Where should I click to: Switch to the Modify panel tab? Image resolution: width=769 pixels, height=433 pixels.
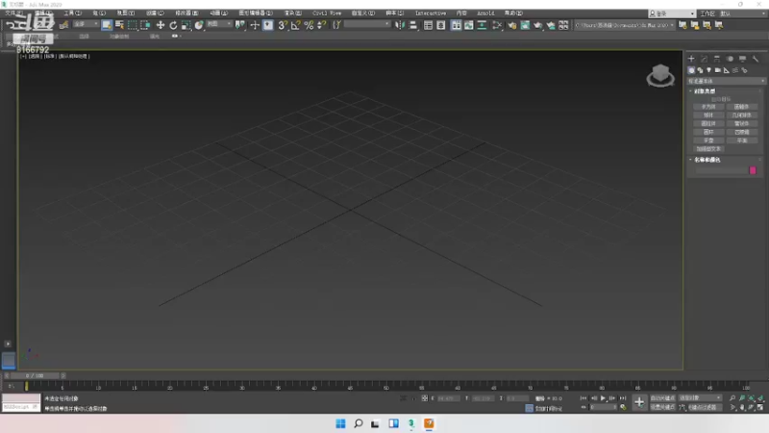point(705,59)
